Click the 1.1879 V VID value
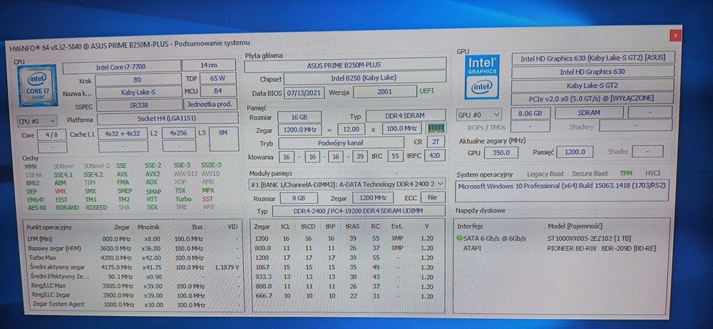Viewport: 713px width, 329px height. (227, 267)
